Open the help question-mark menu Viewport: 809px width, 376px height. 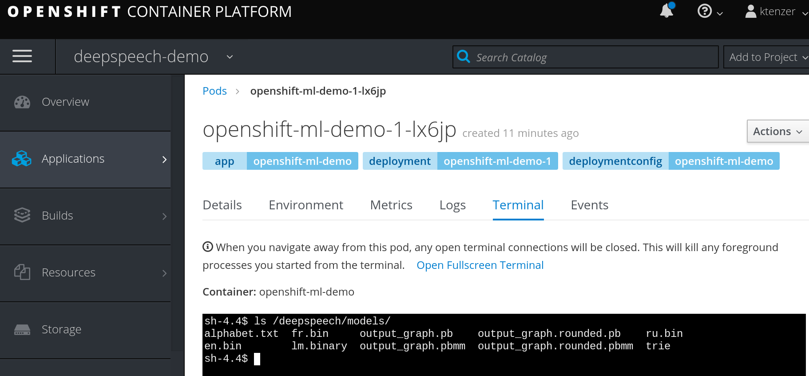(x=710, y=11)
